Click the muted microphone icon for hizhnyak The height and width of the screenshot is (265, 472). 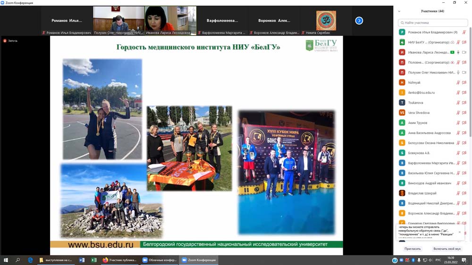[458, 83]
